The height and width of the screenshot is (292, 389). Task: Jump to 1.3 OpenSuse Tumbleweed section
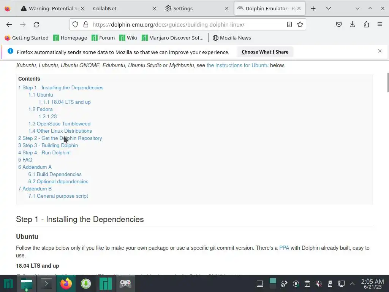pos(59,124)
